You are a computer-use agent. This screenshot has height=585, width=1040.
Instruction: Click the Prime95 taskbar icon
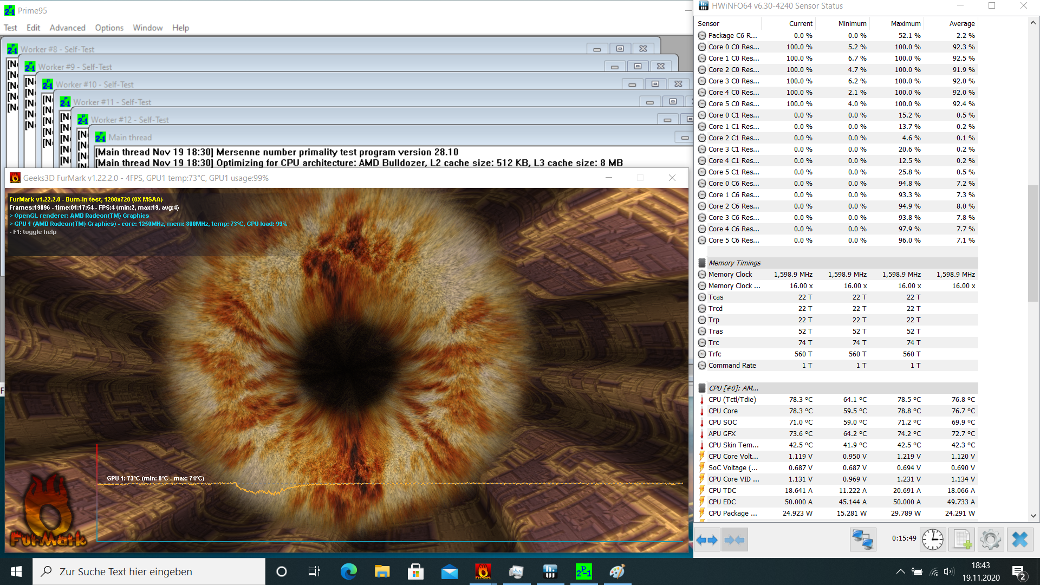[583, 571]
